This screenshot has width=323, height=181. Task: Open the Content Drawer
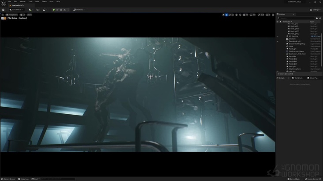click(8, 179)
